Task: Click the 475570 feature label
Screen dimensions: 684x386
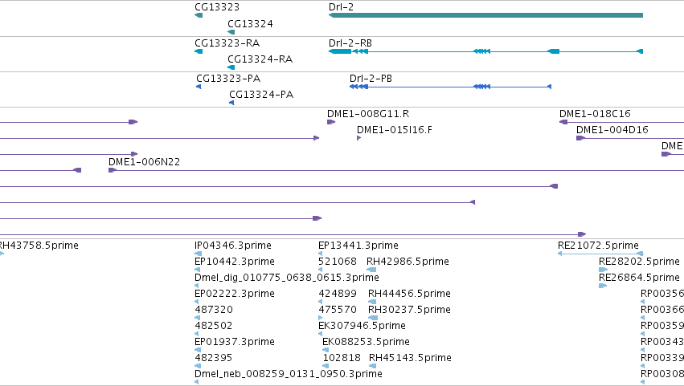Action: click(x=338, y=310)
